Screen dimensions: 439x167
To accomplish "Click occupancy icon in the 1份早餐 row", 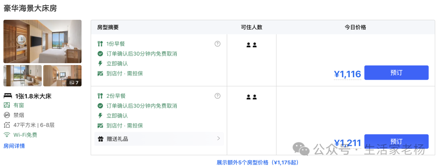I will [252, 45].
